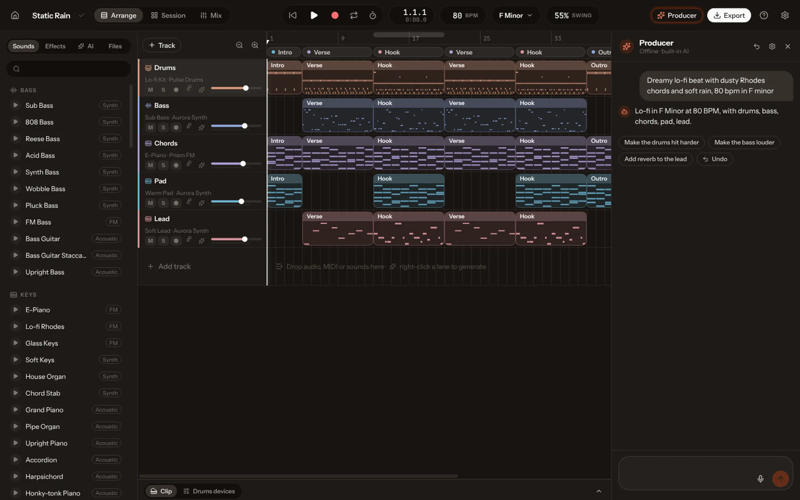The height and width of the screenshot is (500, 800).
Task: Switch to the Mix view tab
Action: [211, 15]
